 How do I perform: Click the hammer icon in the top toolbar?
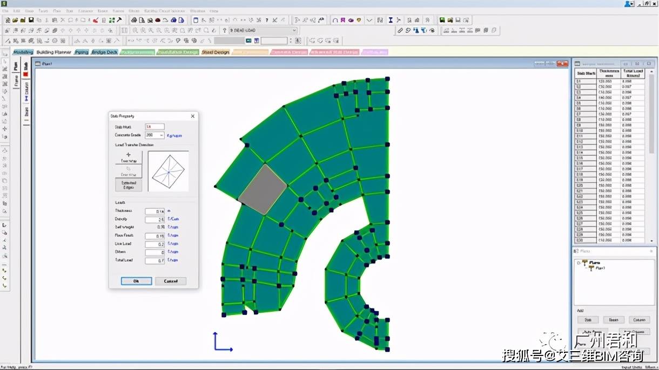tap(119, 20)
